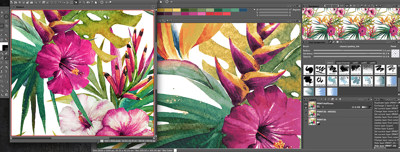Click history entry Exchange 2 layers
This screenshot has height=152, width=400.
coord(386,106)
